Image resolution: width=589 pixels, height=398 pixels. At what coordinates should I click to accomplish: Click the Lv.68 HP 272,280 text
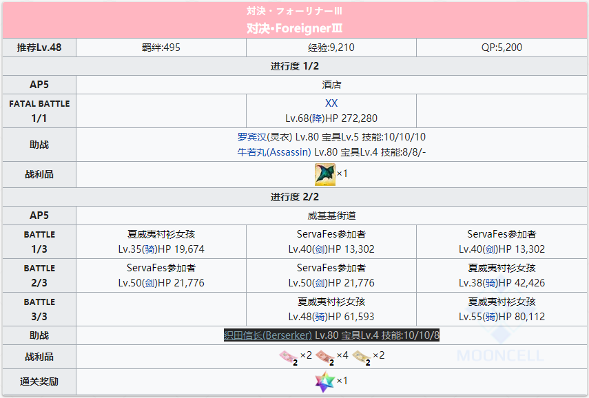[331, 118]
